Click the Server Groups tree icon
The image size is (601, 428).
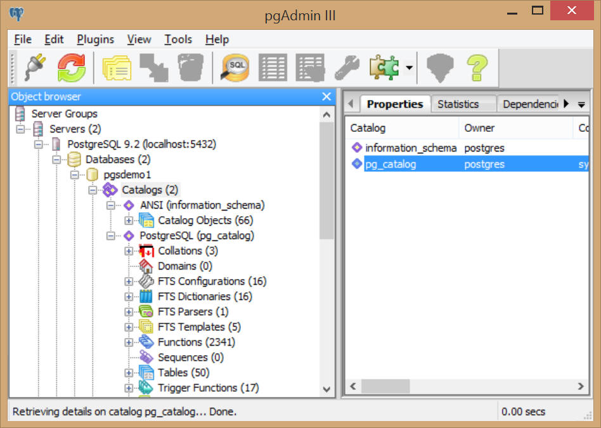[20, 113]
